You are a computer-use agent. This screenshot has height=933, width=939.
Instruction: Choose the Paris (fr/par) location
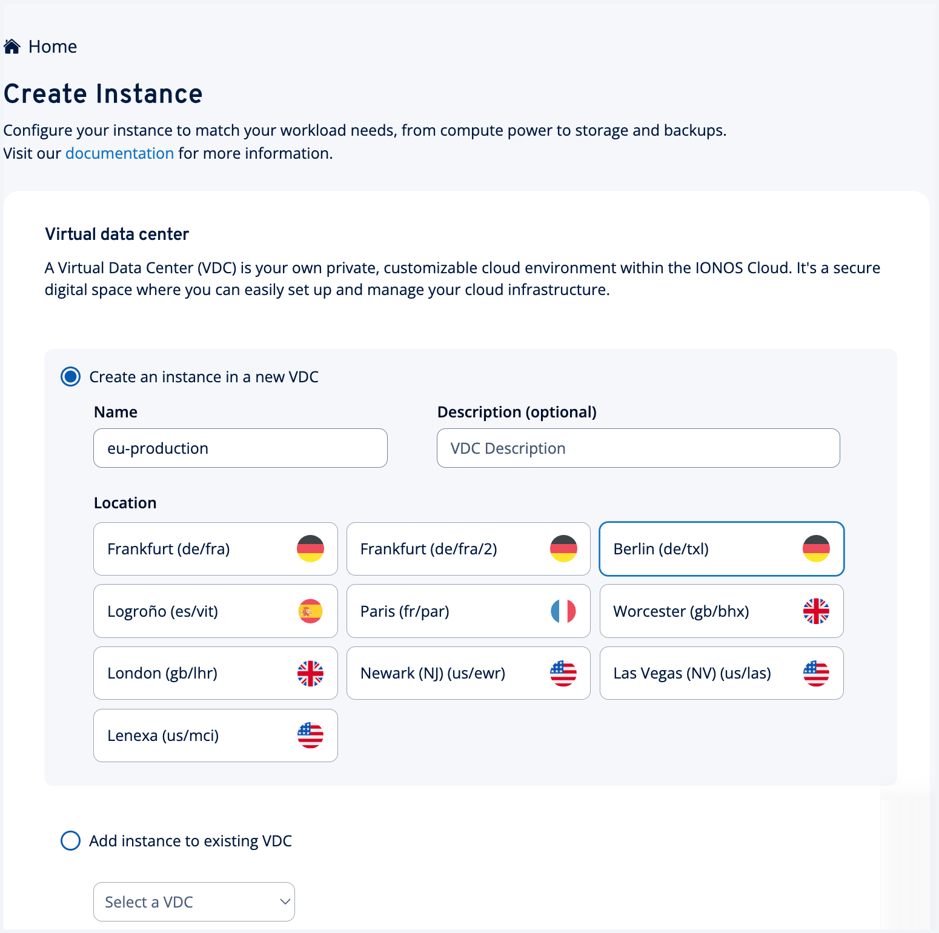tap(468, 611)
